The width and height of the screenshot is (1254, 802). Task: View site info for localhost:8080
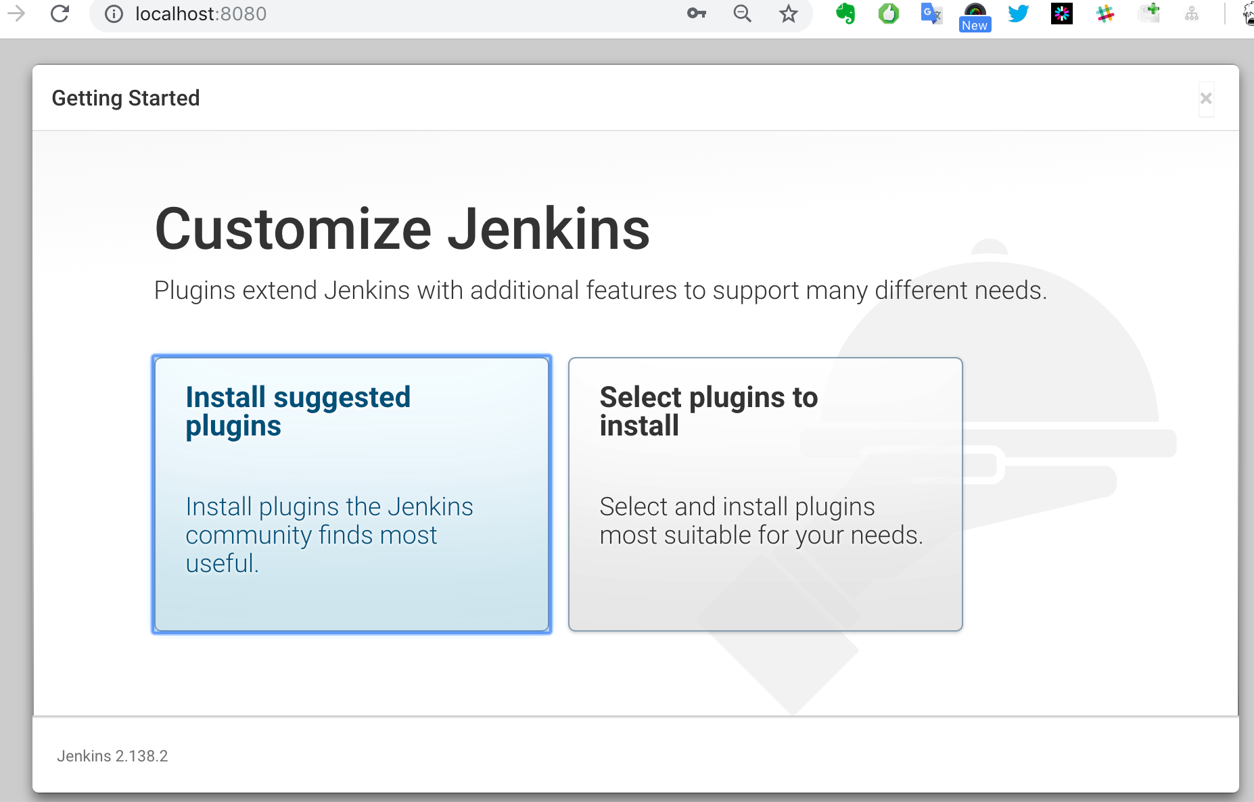pyautogui.click(x=113, y=14)
